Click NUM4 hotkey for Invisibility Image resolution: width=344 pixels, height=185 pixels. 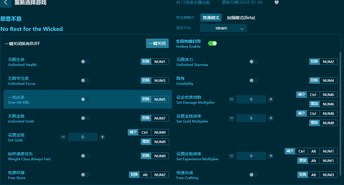pos(328,80)
